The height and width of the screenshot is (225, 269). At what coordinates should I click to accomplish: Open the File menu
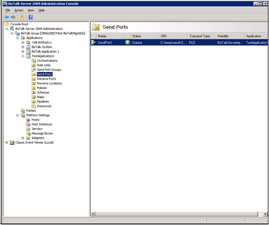pyautogui.click(x=8, y=10)
